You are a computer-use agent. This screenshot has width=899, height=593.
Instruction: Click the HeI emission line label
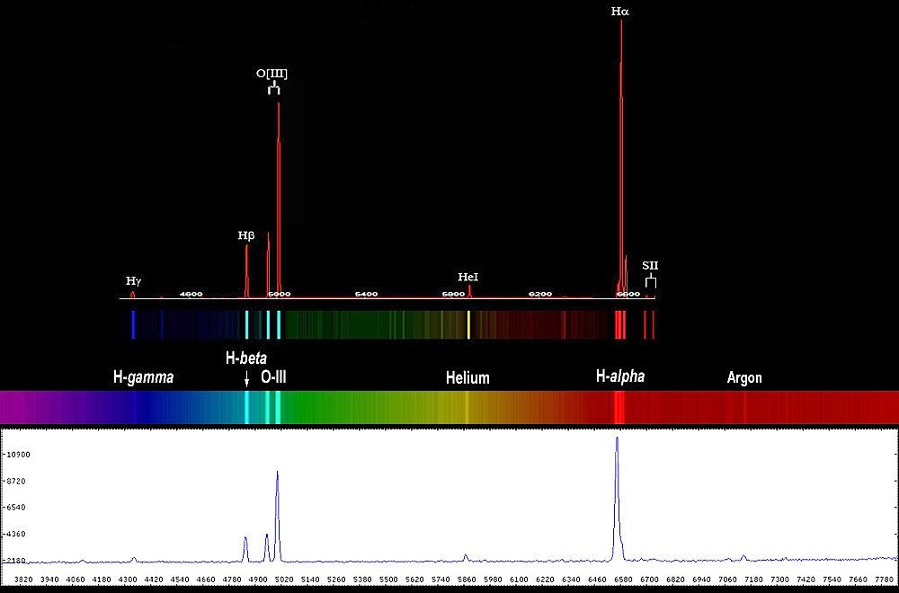tap(468, 277)
